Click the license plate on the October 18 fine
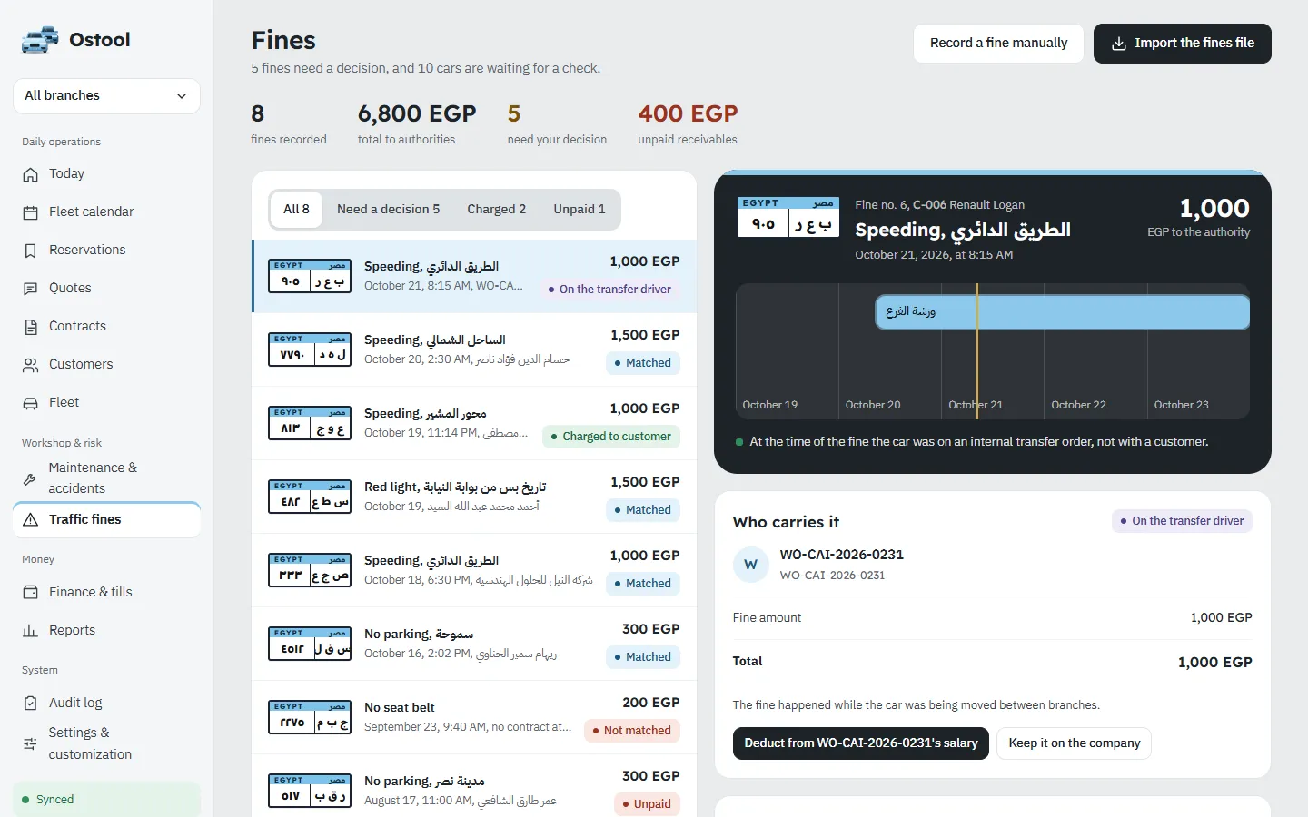The width and height of the screenshot is (1308, 817). pyautogui.click(x=310, y=571)
